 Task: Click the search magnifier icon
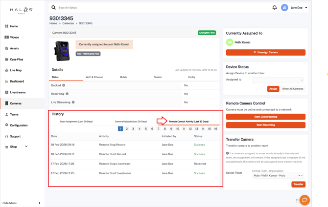(54, 8)
